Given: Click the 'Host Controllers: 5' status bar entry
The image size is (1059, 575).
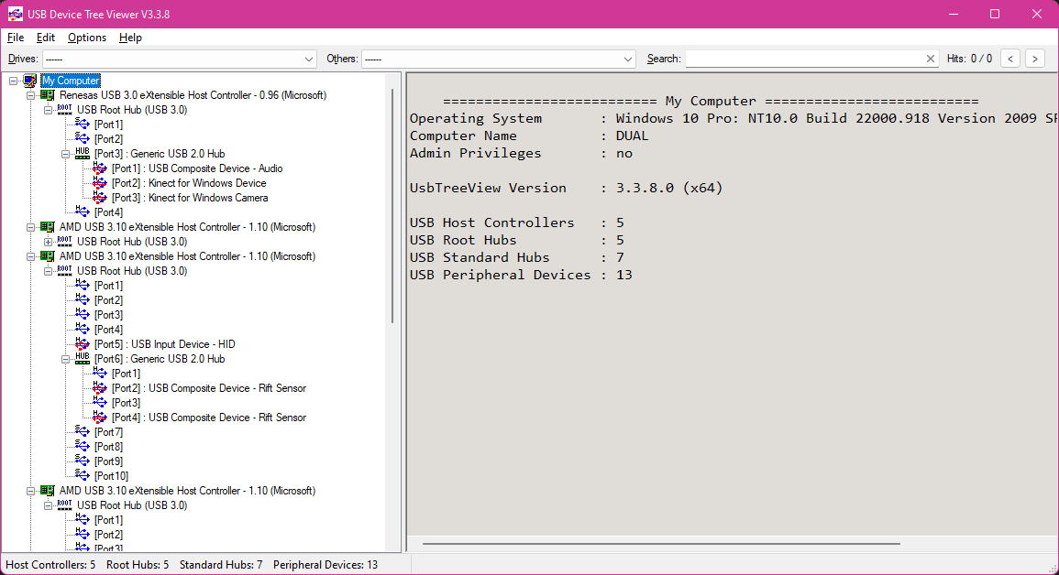Looking at the screenshot, I should click(x=50, y=565).
